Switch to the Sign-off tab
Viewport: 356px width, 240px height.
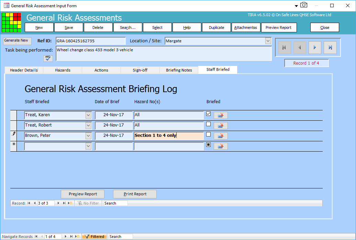pos(140,70)
